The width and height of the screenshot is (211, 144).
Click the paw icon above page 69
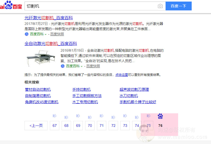click(78, 116)
